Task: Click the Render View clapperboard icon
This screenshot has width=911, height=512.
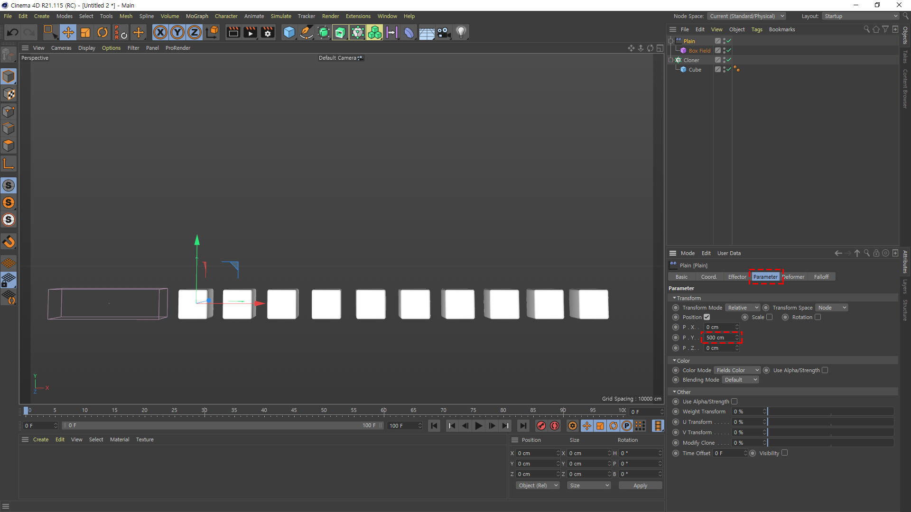Action: (x=233, y=32)
